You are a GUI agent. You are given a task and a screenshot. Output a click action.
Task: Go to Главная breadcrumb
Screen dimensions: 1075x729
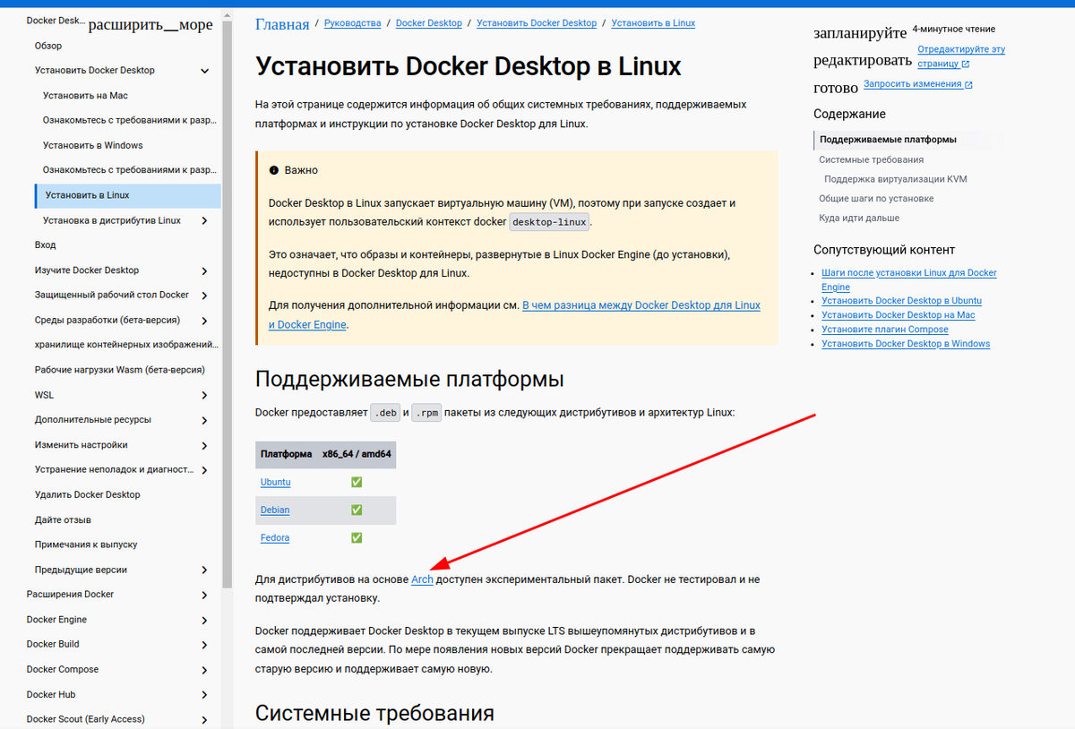coord(282,24)
